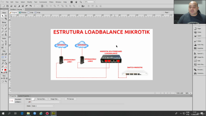Select the Pencil tool
Viewport: 206px width, 116px height.
(x=3, y=32)
